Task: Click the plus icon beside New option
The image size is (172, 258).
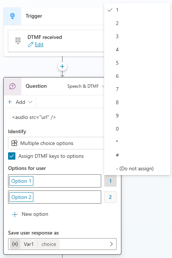Action: click(x=15, y=214)
